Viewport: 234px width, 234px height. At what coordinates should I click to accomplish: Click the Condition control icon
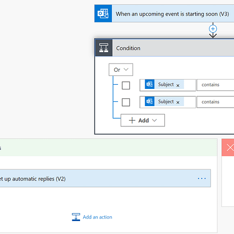tap(103, 48)
